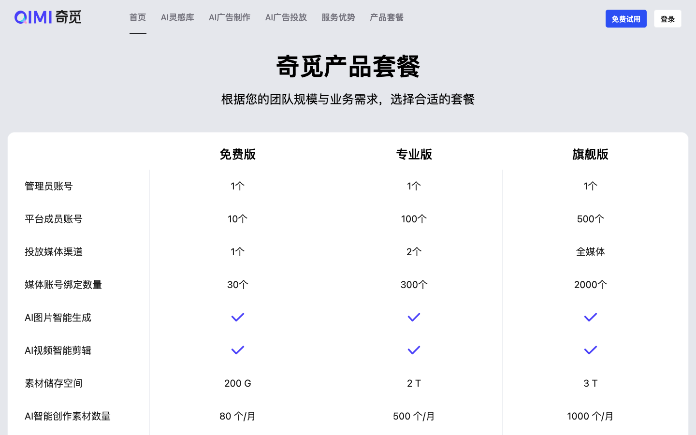
Task: Click the QIMI 奇觅 logo
Action: 47,17
